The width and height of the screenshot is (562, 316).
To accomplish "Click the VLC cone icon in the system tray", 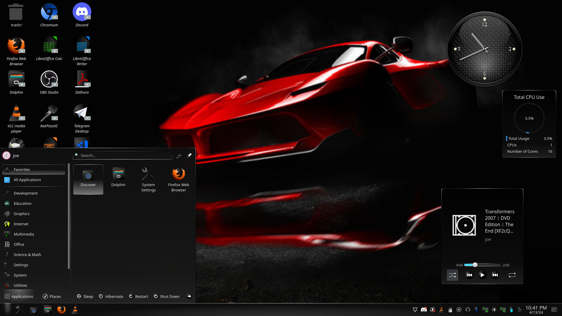I will coord(441,309).
